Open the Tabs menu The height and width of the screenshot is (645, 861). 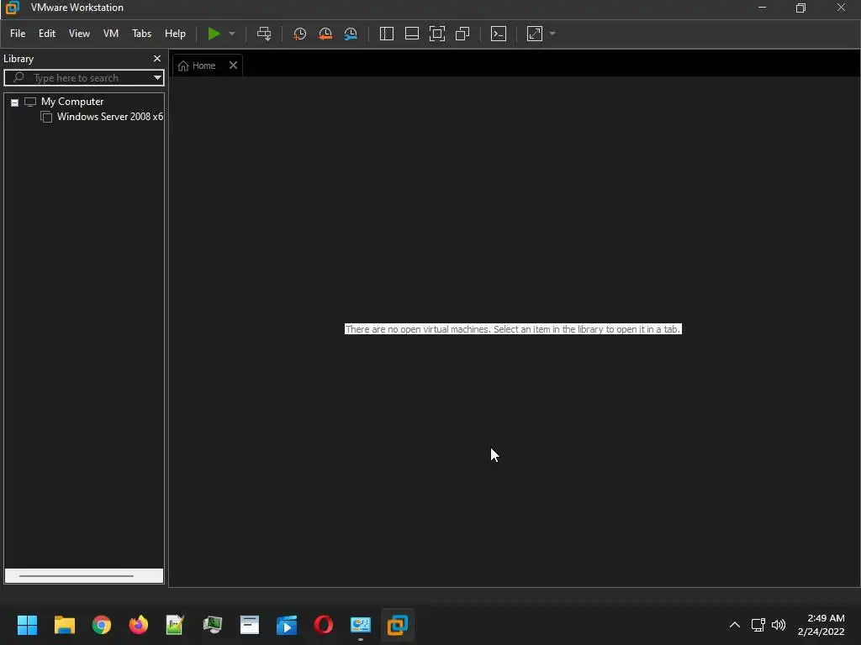[x=141, y=34]
